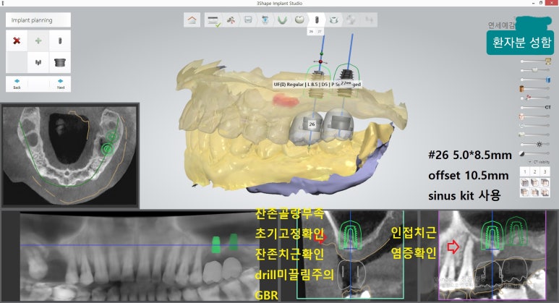This screenshot has height=303, width=559.
Task: Click the red X delete implant icon
Action: (x=17, y=41)
